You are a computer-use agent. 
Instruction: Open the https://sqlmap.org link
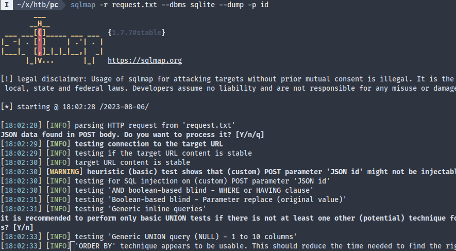145,61
